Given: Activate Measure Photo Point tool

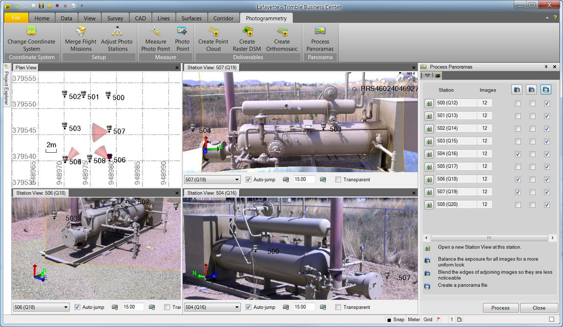Looking at the screenshot, I should tap(155, 31).
